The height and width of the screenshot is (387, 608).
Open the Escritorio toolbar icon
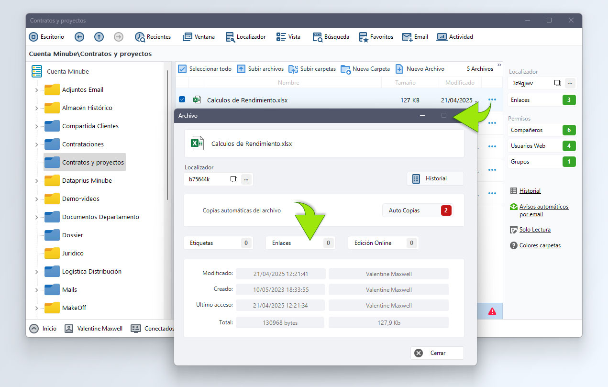coord(33,37)
